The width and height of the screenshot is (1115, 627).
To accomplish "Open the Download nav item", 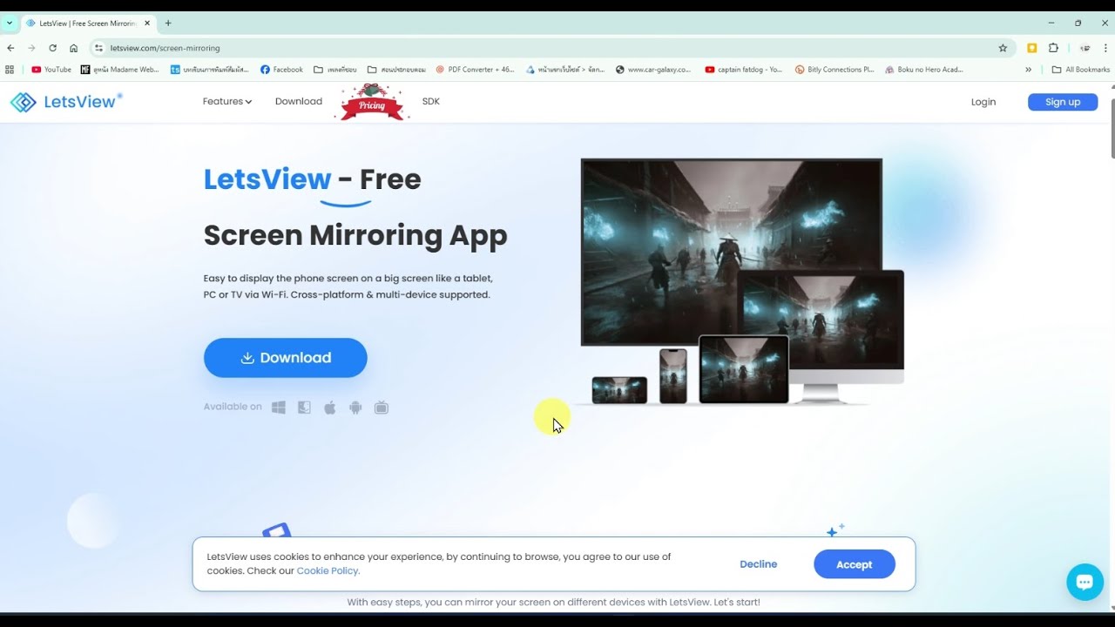I will (299, 102).
